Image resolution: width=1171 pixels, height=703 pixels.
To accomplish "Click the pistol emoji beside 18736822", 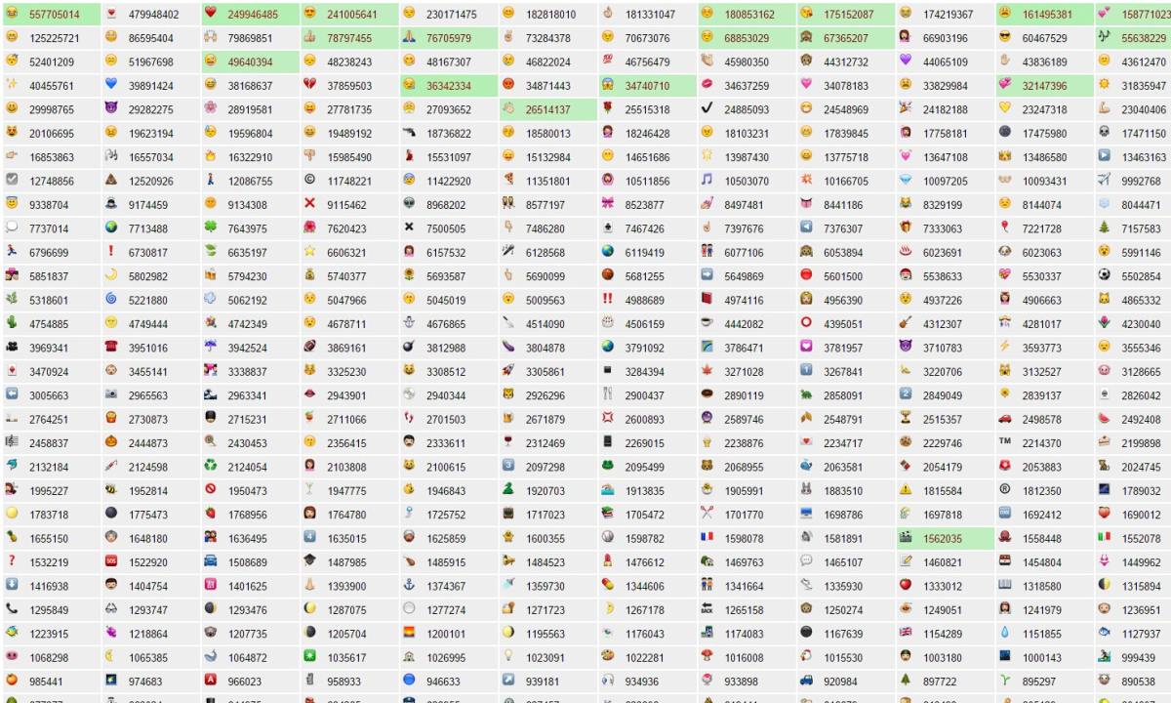I will tap(409, 133).
